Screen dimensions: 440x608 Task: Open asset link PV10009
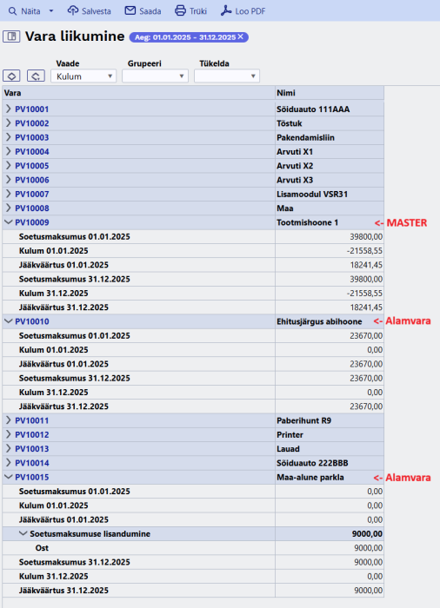coord(32,222)
